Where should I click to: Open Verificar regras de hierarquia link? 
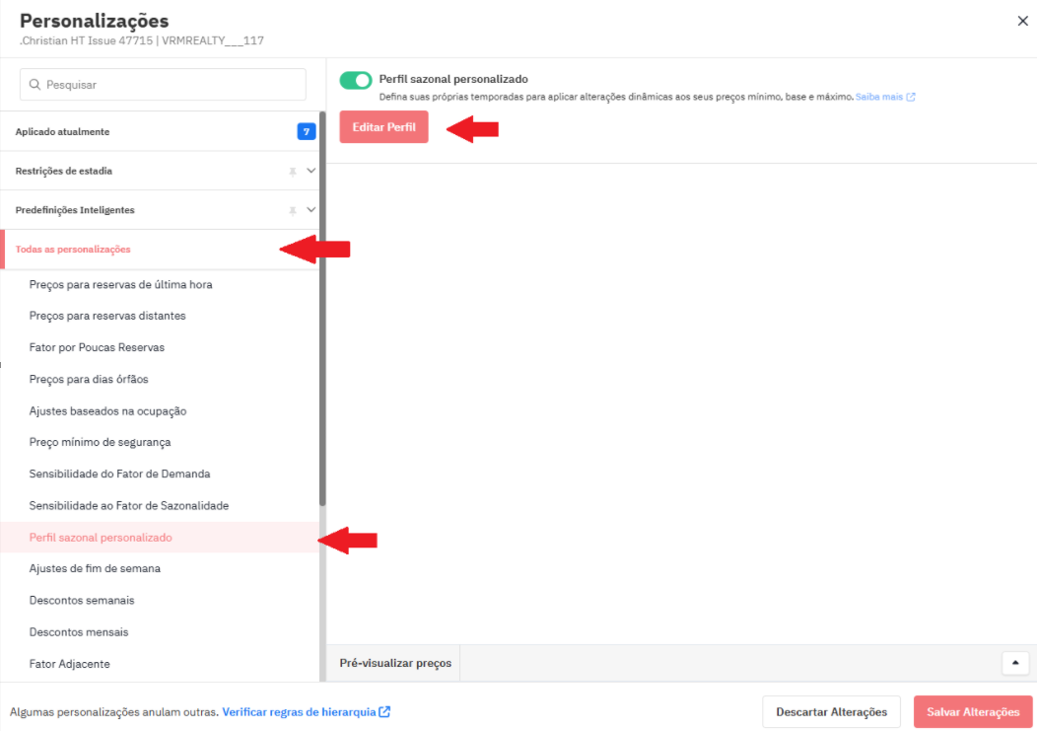click(299, 712)
